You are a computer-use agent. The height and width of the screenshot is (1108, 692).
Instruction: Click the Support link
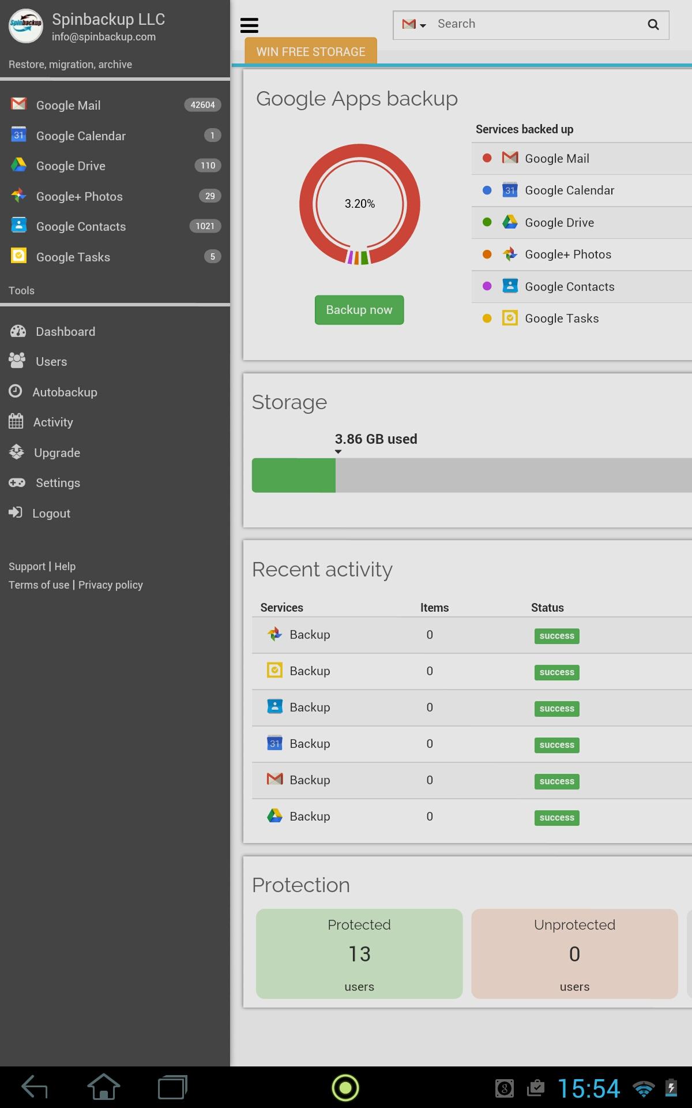[27, 566]
